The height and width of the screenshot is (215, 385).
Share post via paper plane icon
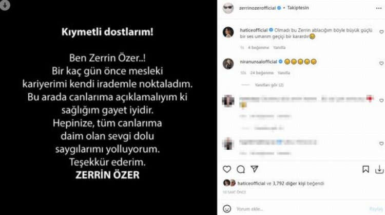[x=255, y=169]
